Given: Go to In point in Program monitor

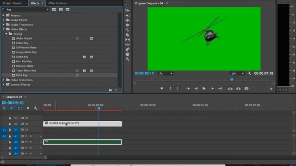Looking at the screenshot, I should pyautogui.click(x=188, y=89).
